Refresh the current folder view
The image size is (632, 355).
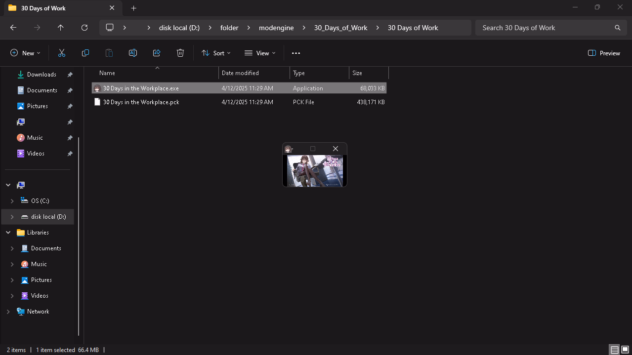84,28
